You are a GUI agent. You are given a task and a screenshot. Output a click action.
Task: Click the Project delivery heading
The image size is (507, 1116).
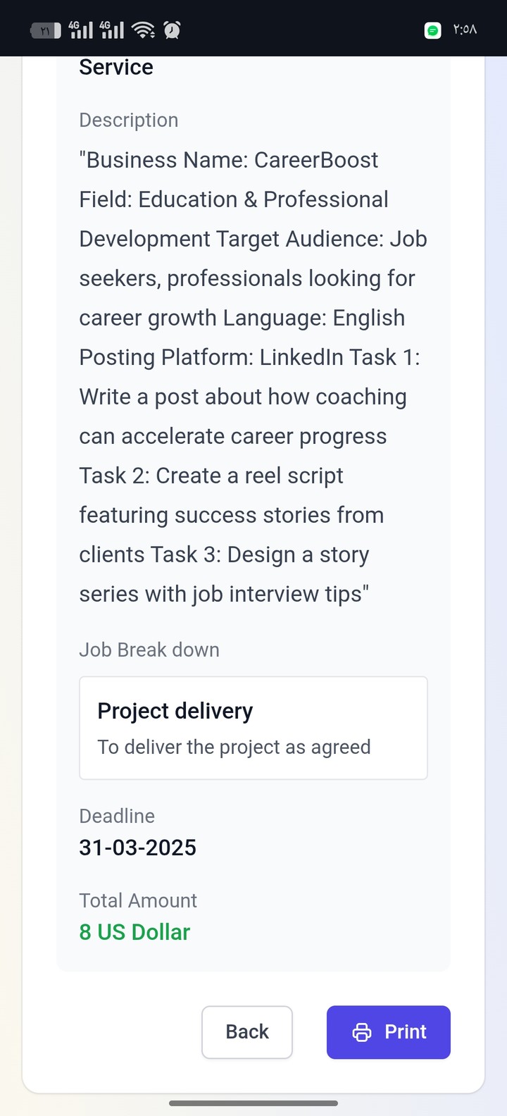175,711
